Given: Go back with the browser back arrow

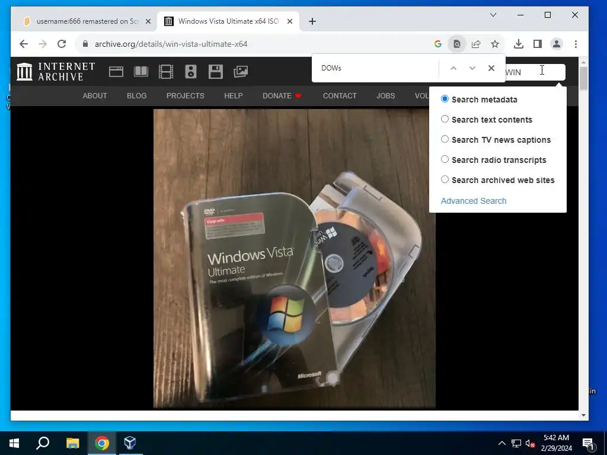Looking at the screenshot, I should [24, 44].
